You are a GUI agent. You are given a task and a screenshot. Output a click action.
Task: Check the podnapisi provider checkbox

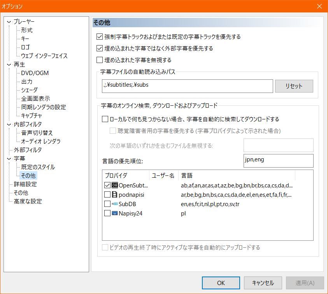pos(107,195)
